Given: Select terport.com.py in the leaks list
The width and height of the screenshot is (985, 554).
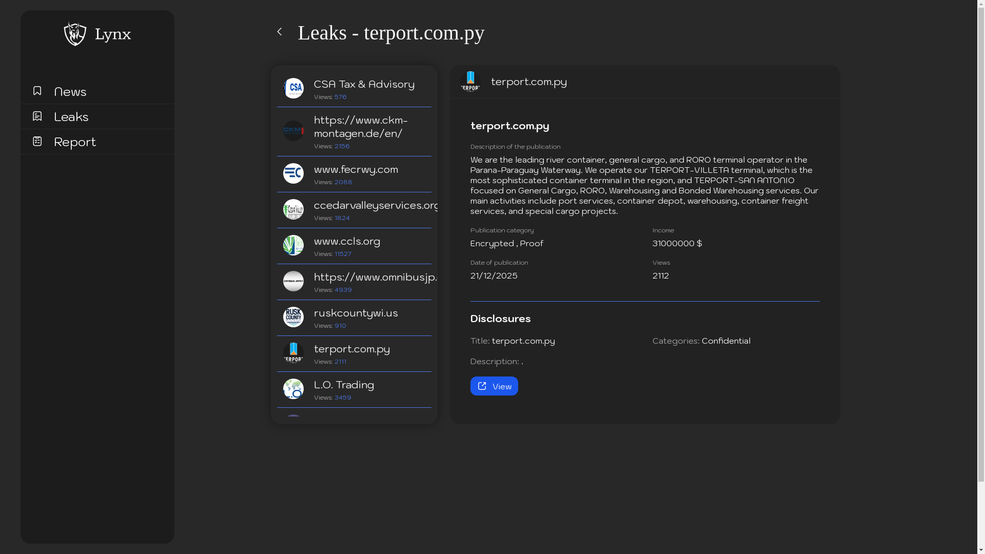Looking at the screenshot, I should 352,349.
